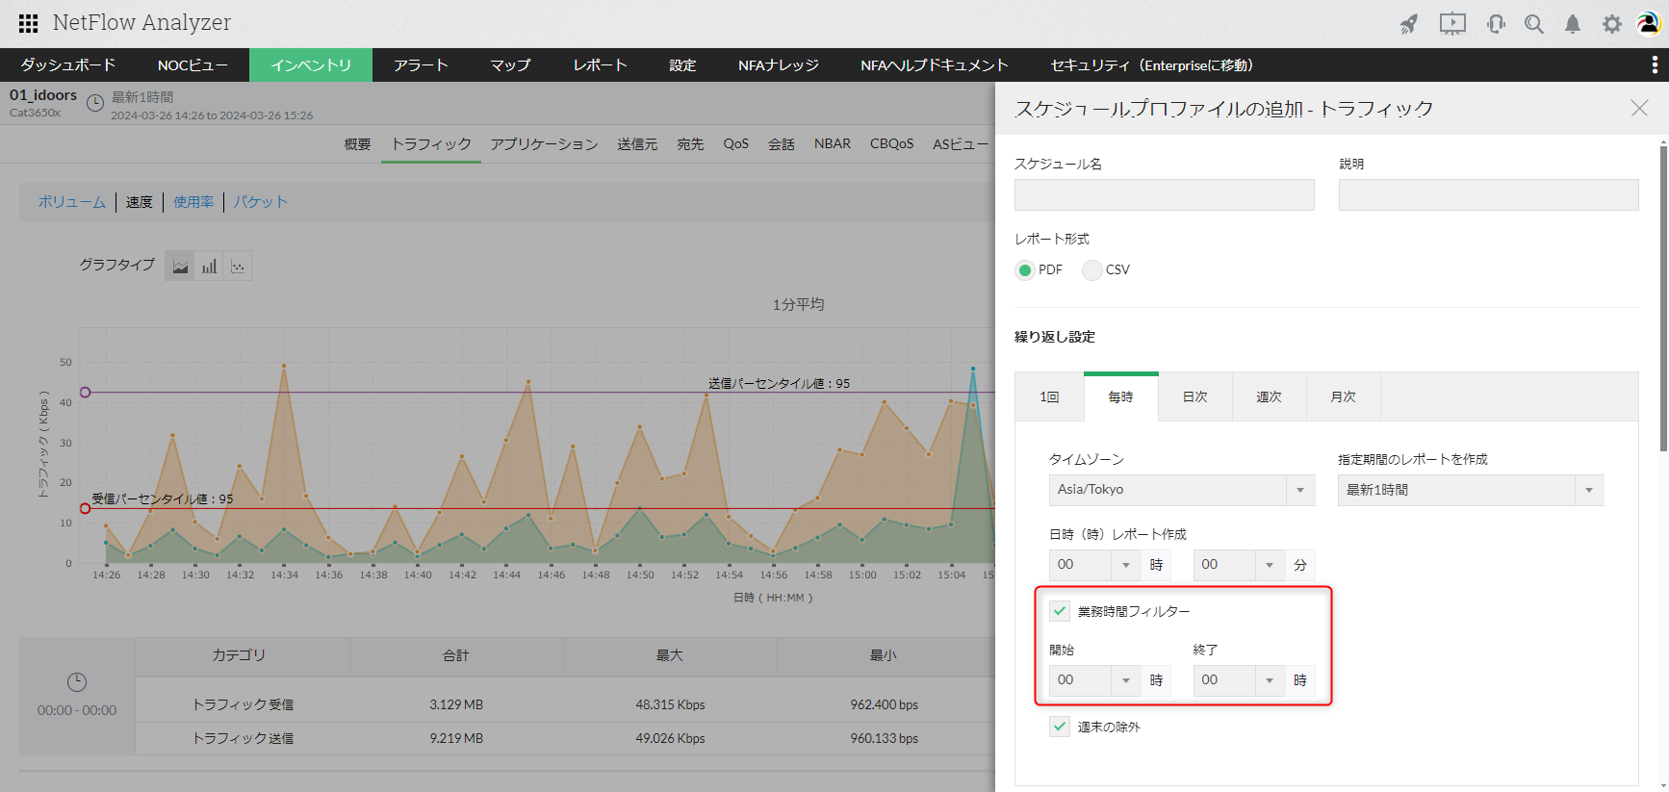This screenshot has height=792, width=1669.
Task: Click the user profile avatar
Action: point(1649,24)
